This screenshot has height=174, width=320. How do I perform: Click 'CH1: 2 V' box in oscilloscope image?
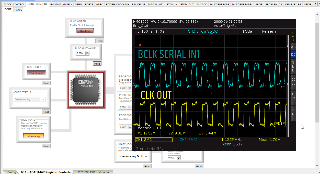(154, 140)
